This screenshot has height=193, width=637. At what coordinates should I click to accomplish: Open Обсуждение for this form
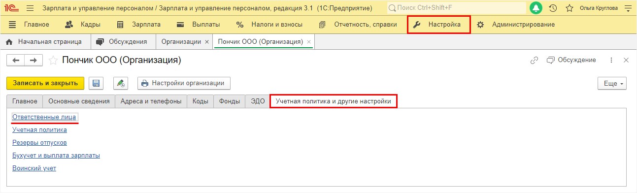tap(571, 60)
